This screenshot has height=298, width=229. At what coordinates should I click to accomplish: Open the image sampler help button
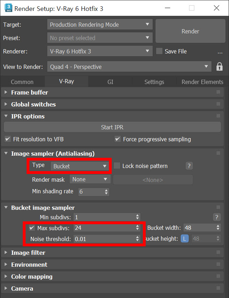click(189, 166)
